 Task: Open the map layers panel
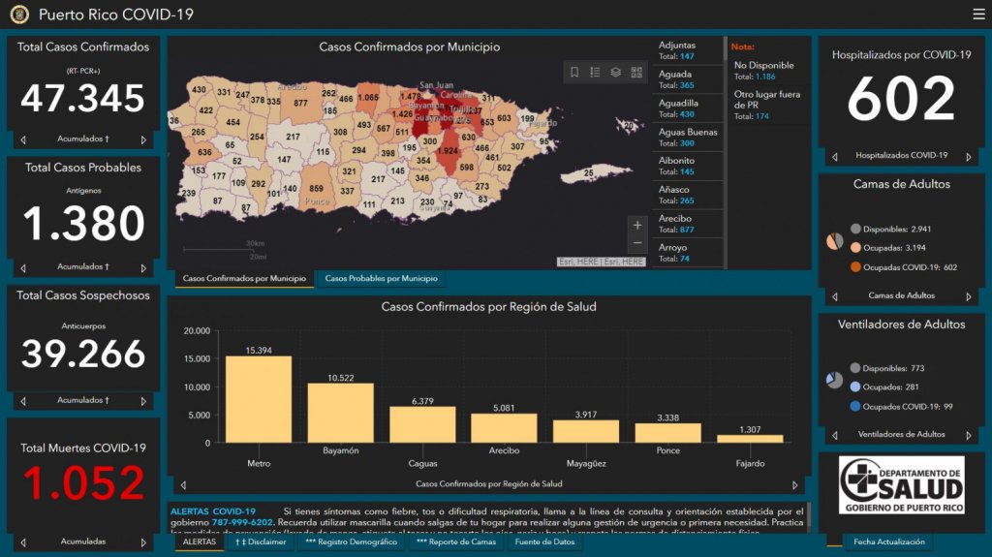615,73
